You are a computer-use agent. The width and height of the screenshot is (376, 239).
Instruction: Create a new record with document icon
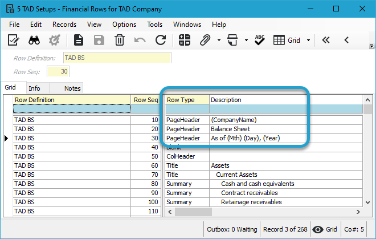pos(79,40)
